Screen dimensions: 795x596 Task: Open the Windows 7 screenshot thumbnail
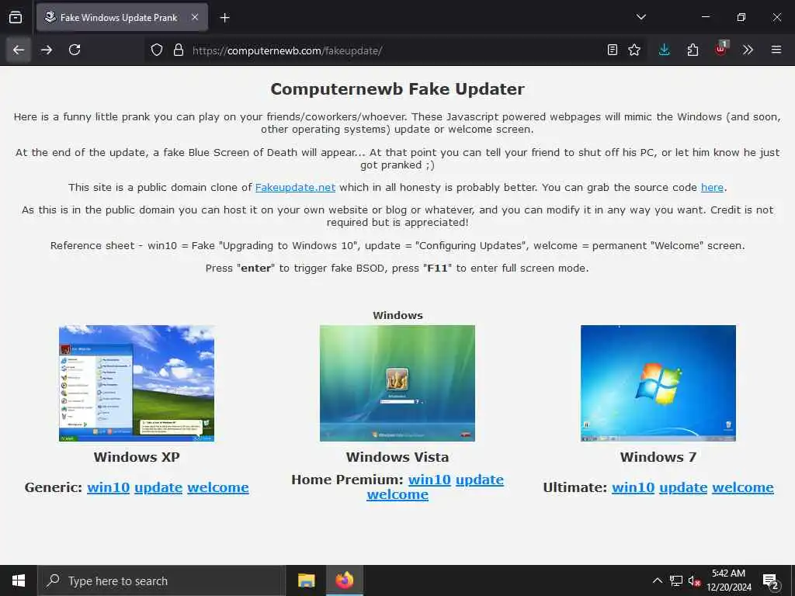[658, 383]
